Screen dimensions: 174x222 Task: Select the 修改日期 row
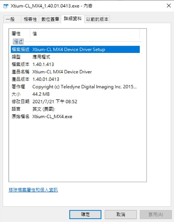click(75, 102)
